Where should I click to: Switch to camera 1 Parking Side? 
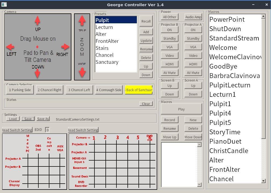[x=20, y=90]
